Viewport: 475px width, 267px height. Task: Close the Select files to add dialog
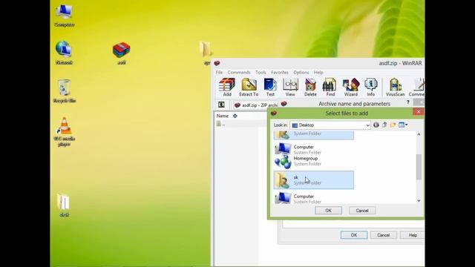coord(419,112)
